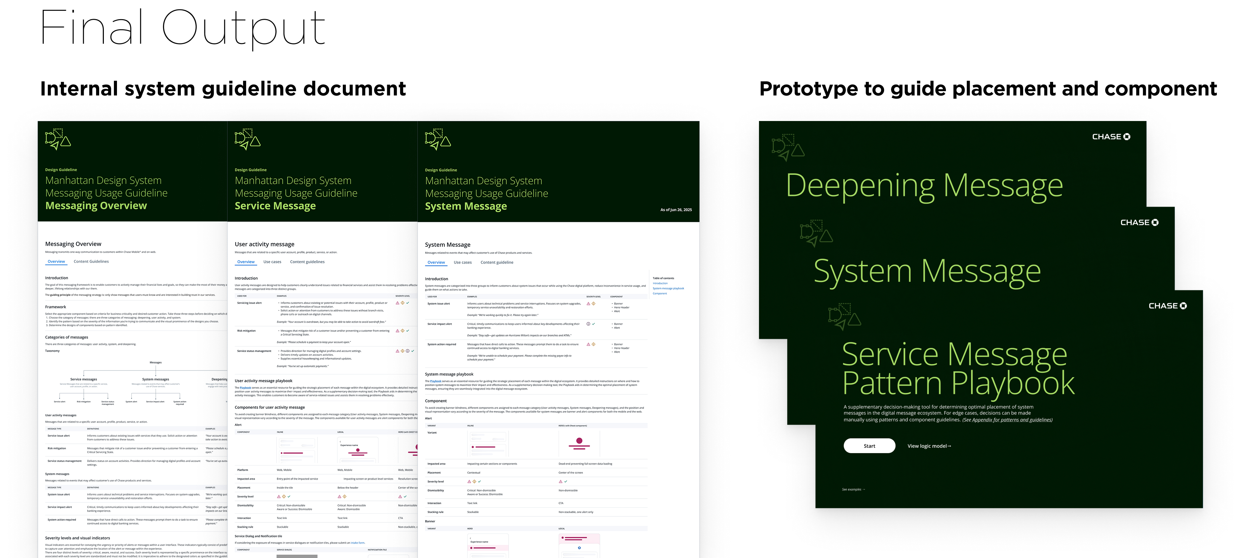Select Overview tab under System Message heading

pyautogui.click(x=436, y=263)
